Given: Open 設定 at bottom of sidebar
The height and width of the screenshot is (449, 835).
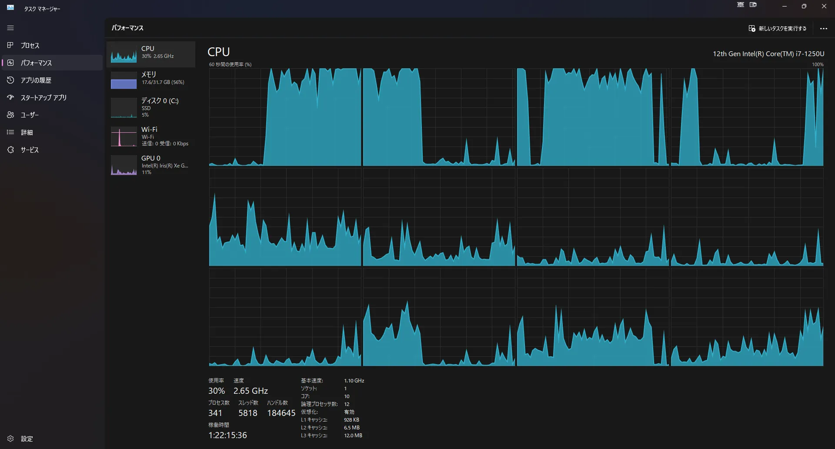Looking at the screenshot, I should pos(27,439).
